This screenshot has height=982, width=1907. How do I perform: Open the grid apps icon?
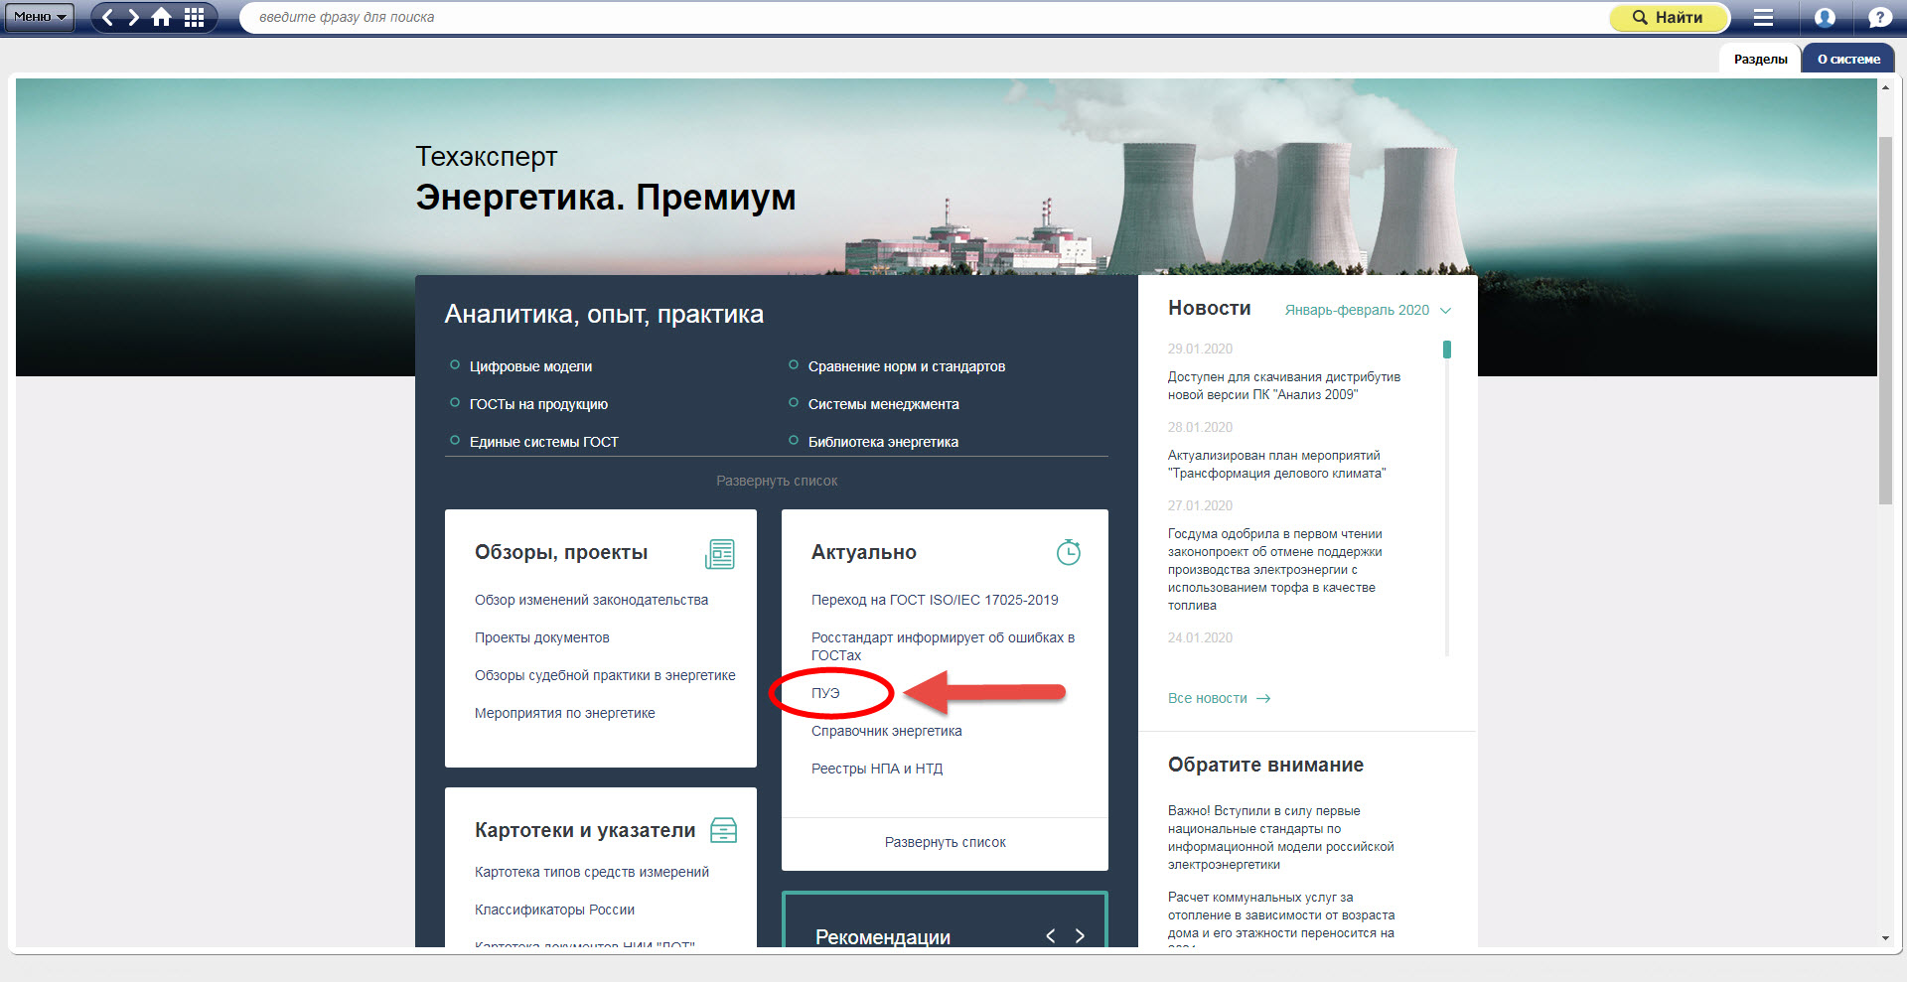pos(194,17)
